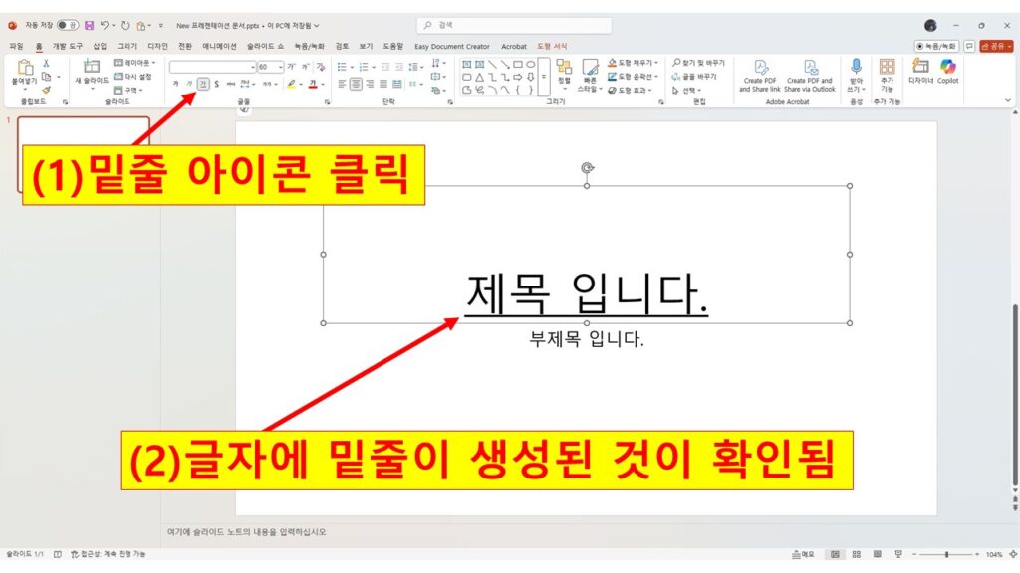
Task: Expand the Layout (레이아웃) dropdown
Action: pyautogui.click(x=134, y=63)
